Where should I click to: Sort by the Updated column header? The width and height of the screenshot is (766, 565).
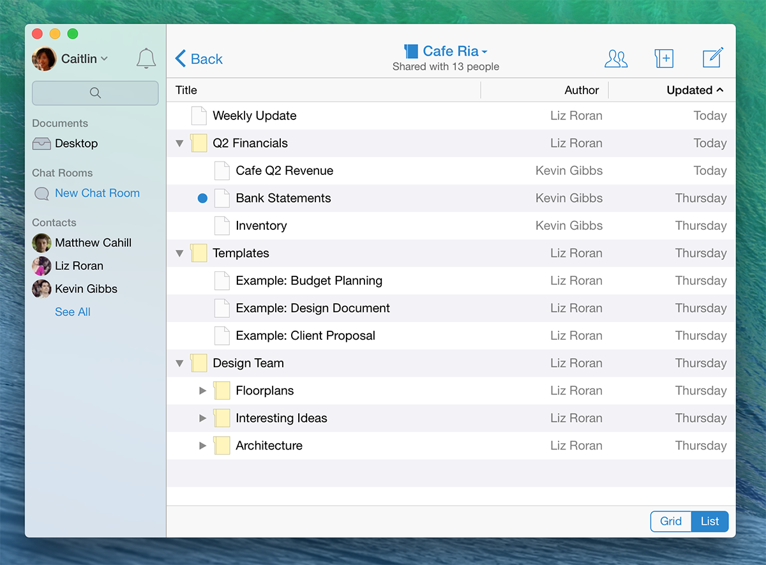pos(695,90)
